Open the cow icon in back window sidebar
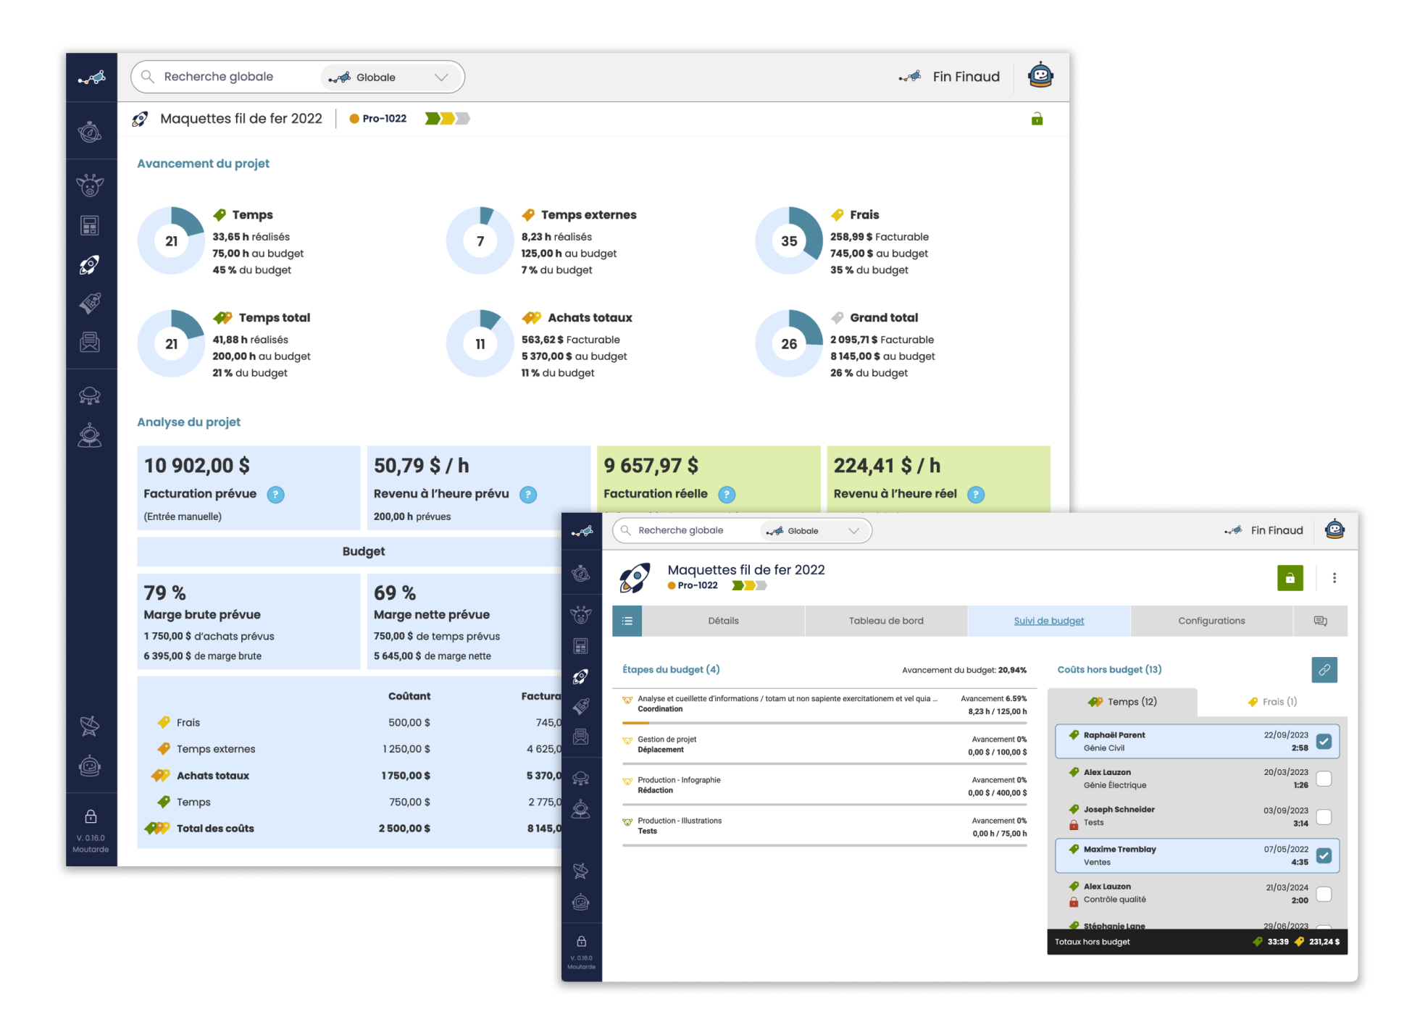1420x1009 pixels. [x=90, y=185]
